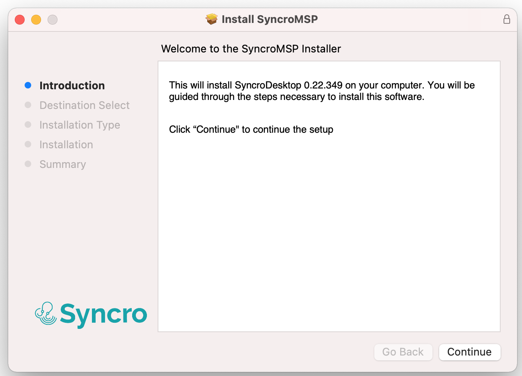Select the Introduction step in sidebar
The height and width of the screenshot is (376, 522).
pyautogui.click(x=72, y=86)
